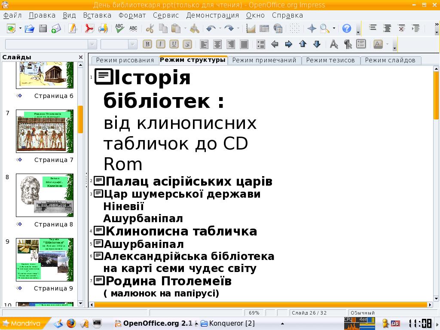This screenshot has width=440, height=330.
Task: Open the font size dropdown
Action: [x=132, y=44]
